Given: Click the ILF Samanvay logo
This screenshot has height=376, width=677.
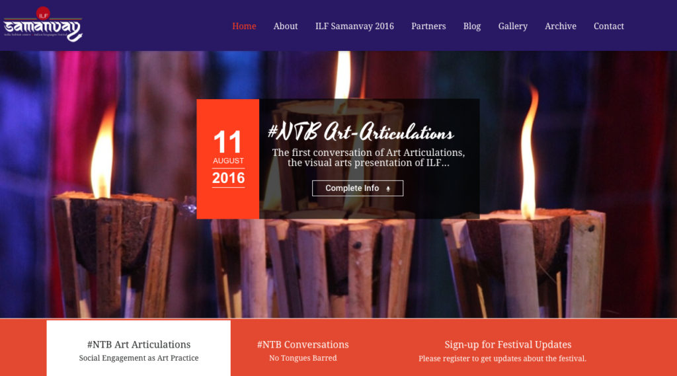Looking at the screenshot, I should coord(43,24).
